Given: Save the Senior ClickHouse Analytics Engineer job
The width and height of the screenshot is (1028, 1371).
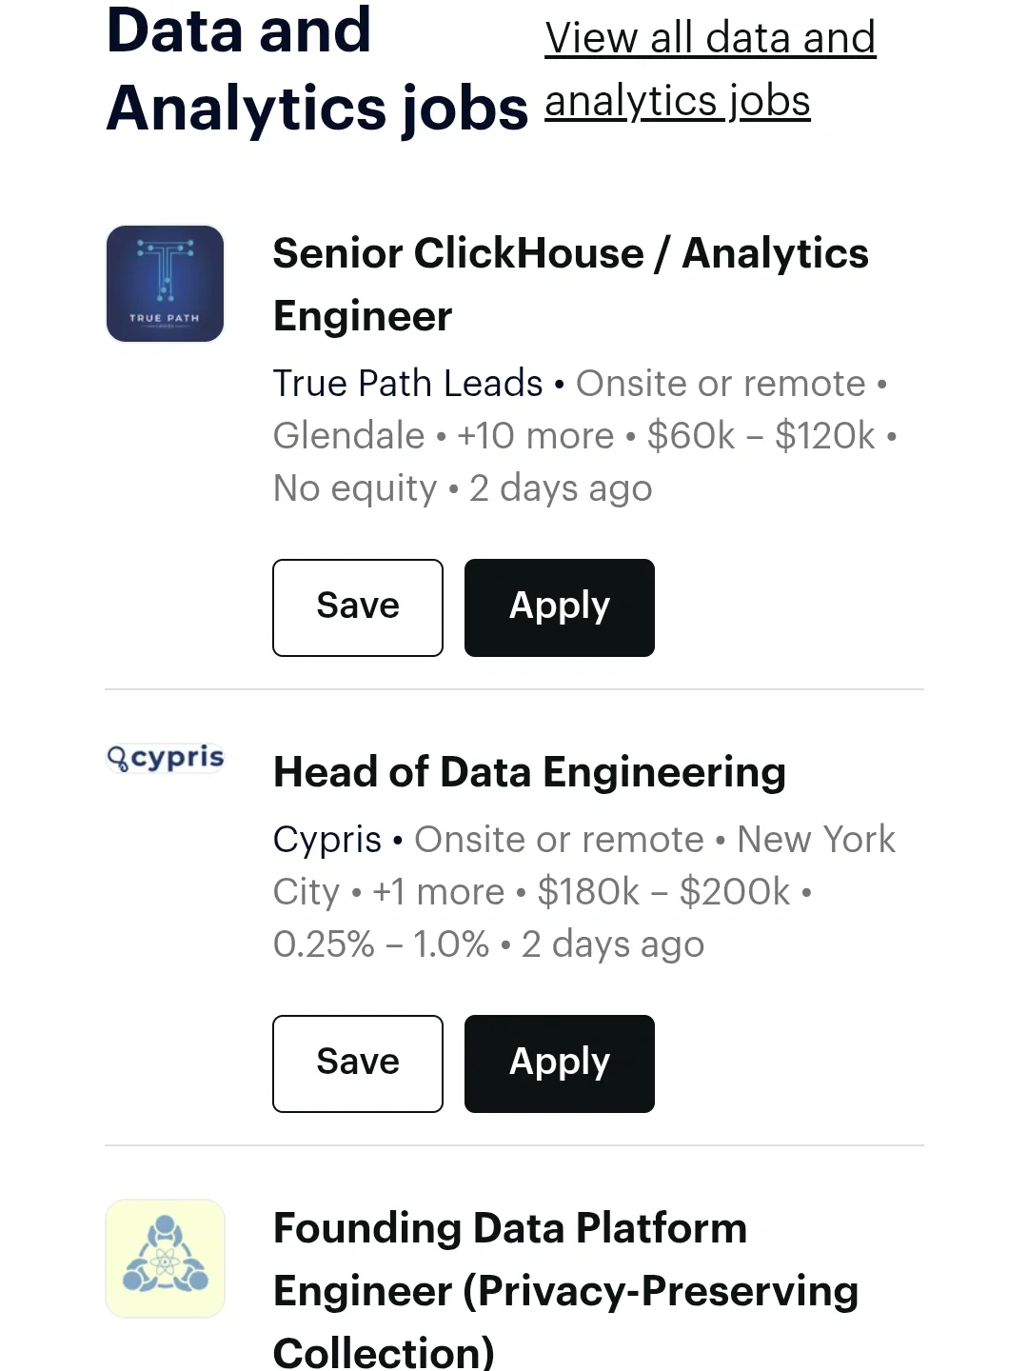Looking at the screenshot, I should click(358, 607).
